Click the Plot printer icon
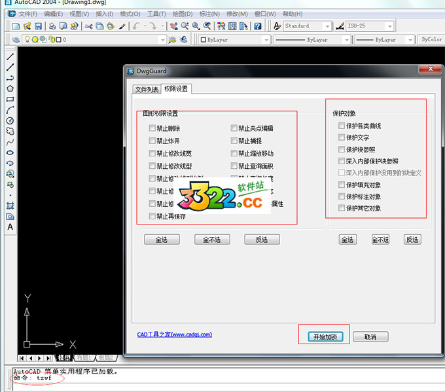The height and width of the screenshot is (392, 445). coord(52,26)
